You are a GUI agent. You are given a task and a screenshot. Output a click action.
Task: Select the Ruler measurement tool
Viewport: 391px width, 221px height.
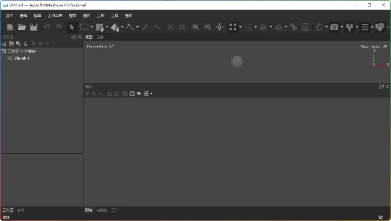(145, 27)
